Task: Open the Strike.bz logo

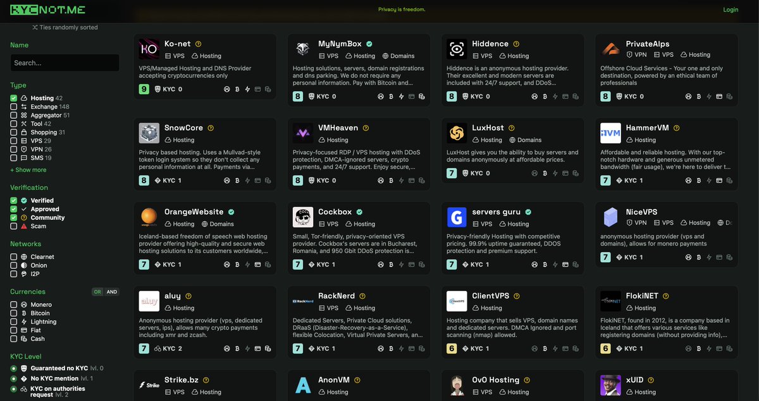Action: coord(149,385)
